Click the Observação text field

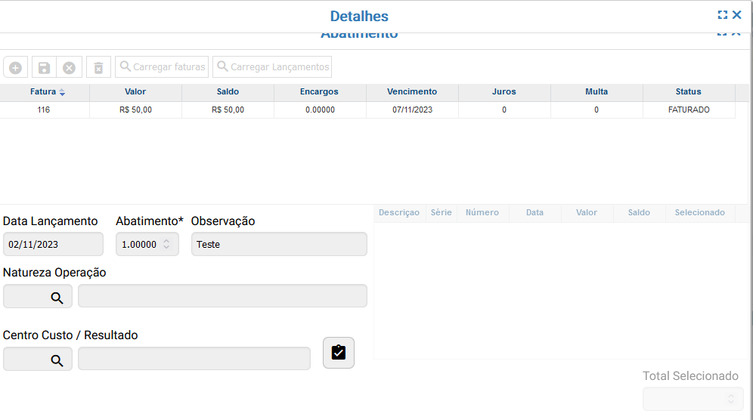[x=278, y=245]
